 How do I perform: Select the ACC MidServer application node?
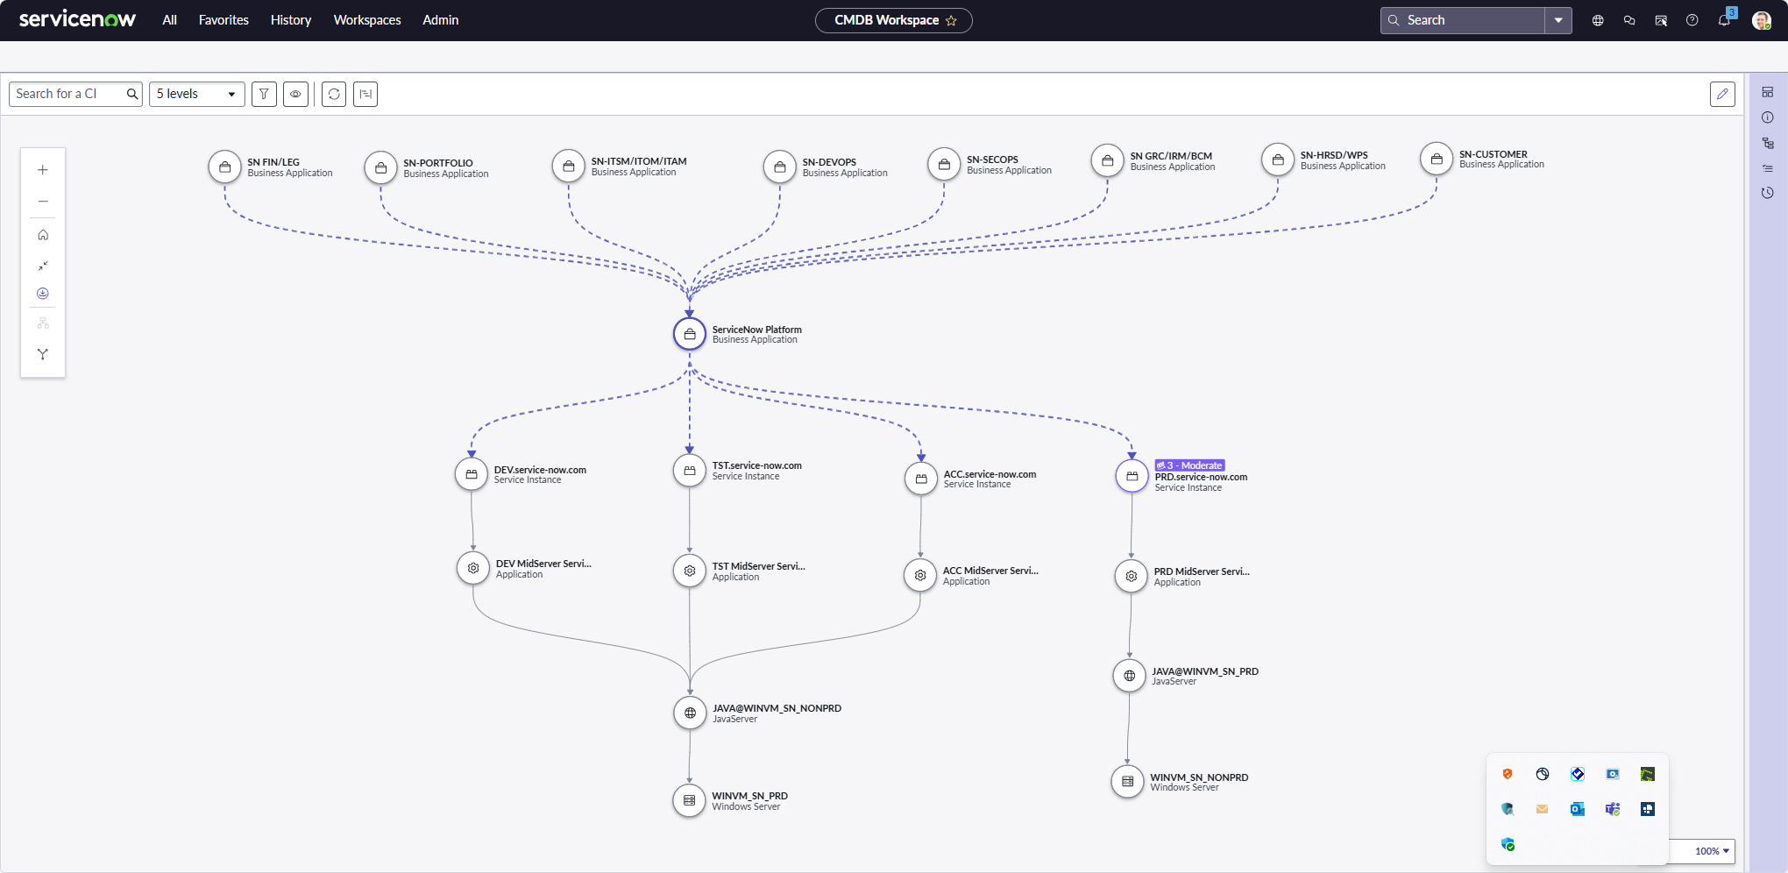pyautogui.click(x=920, y=575)
